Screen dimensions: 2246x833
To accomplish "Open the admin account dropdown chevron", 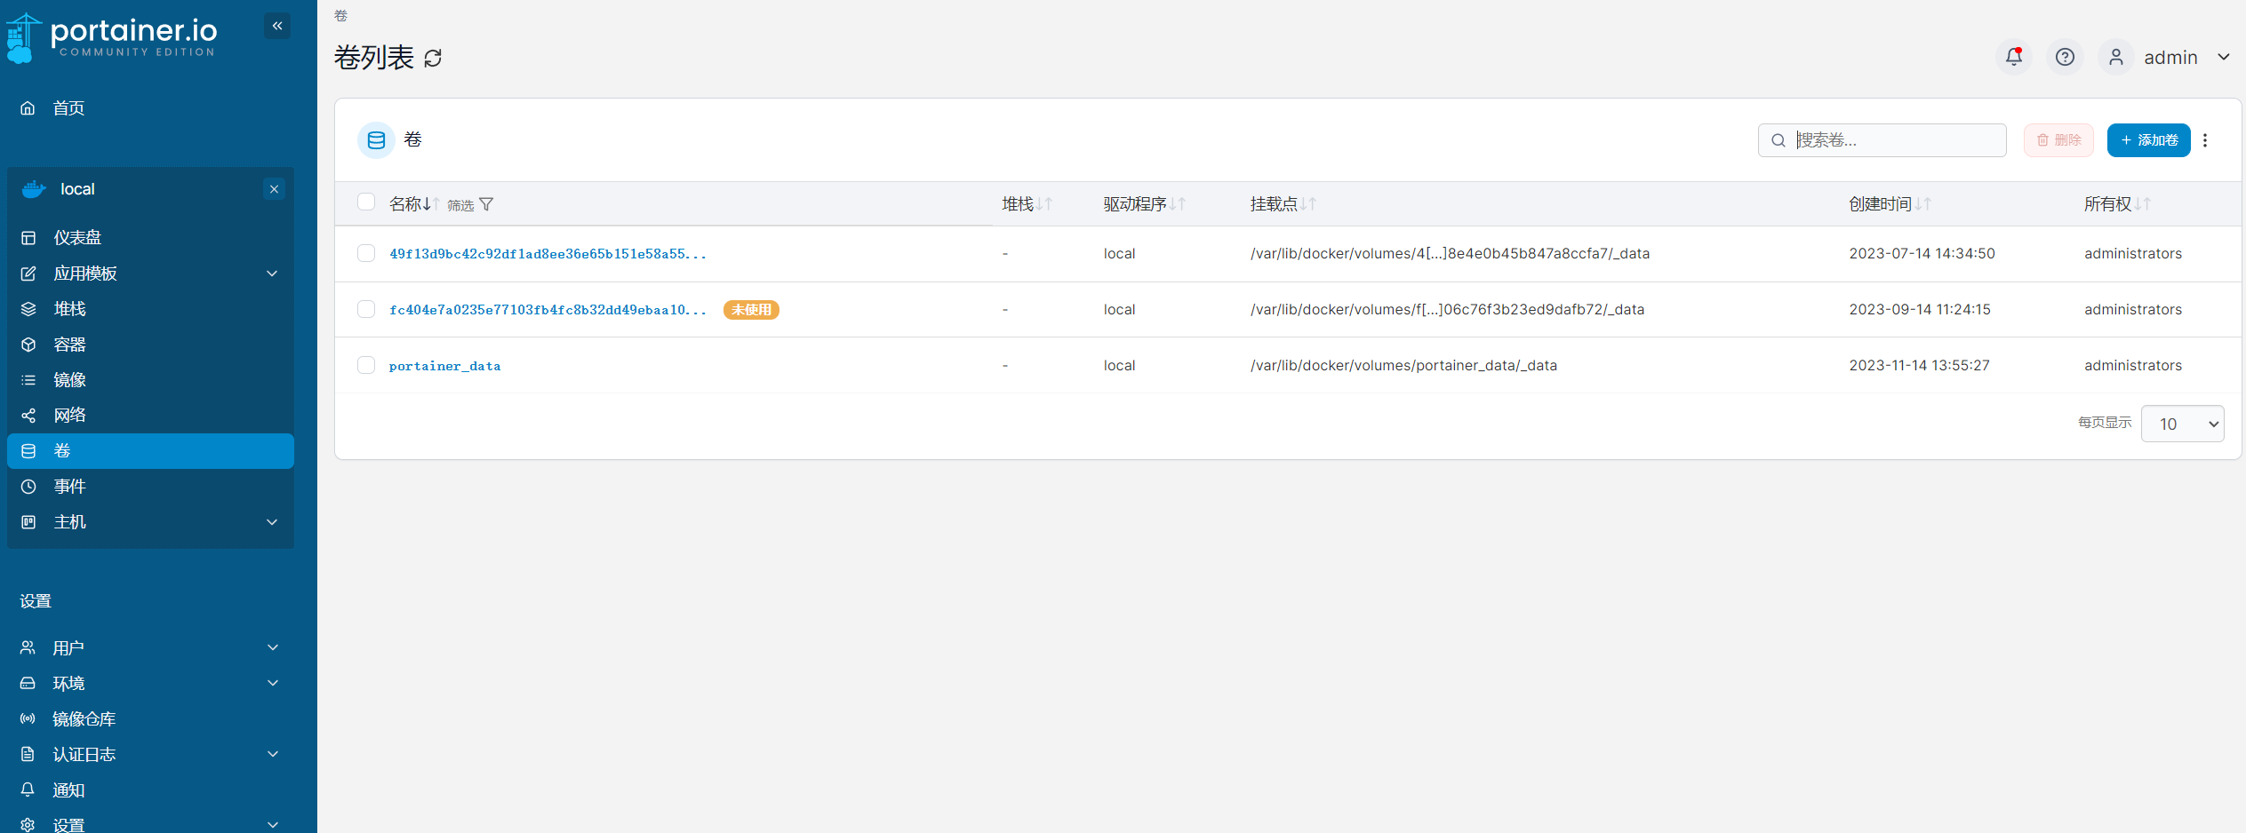I will click(2224, 57).
